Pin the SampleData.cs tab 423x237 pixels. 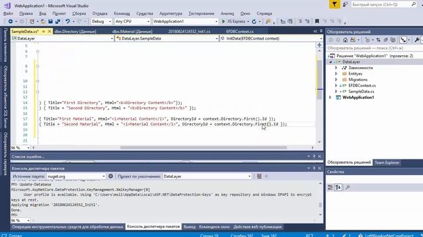[44, 32]
